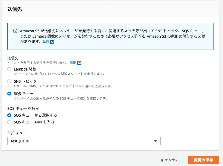This screenshot has height=166, width=223.
Task: Open the 詳細 link in the blue info banner
Action: coord(46,42)
